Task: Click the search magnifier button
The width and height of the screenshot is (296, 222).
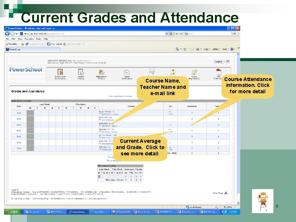Action: tap(234, 34)
